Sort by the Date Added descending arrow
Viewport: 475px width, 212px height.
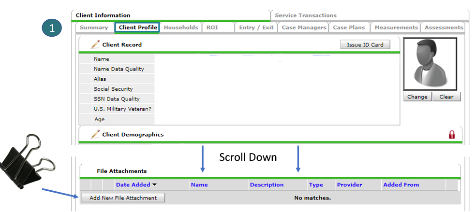click(x=154, y=184)
